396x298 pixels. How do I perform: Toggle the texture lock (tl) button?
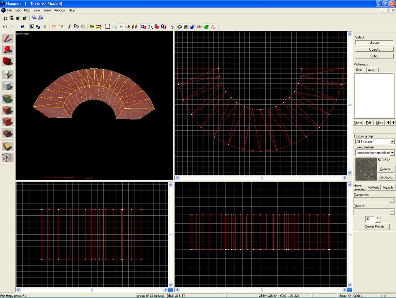click(121, 27)
